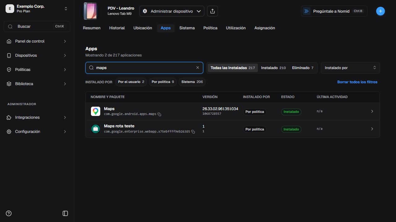Click the ESTADO column header
396x222 pixels.
coord(288,97)
